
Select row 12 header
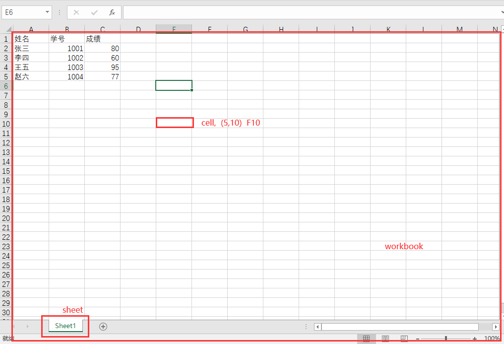[x=6, y=142]
